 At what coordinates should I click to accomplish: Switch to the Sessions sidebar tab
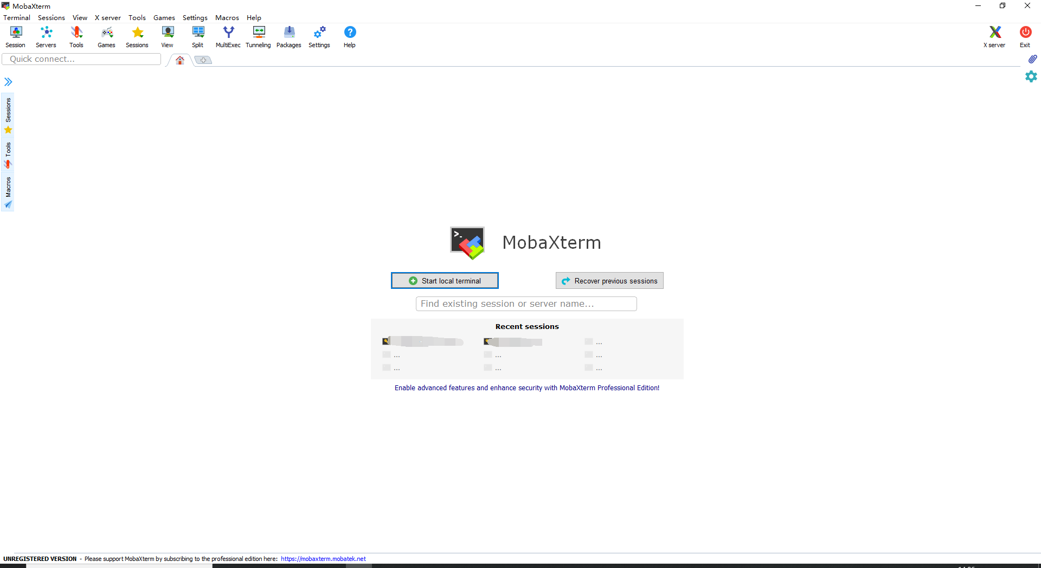(x=8, y=112)
